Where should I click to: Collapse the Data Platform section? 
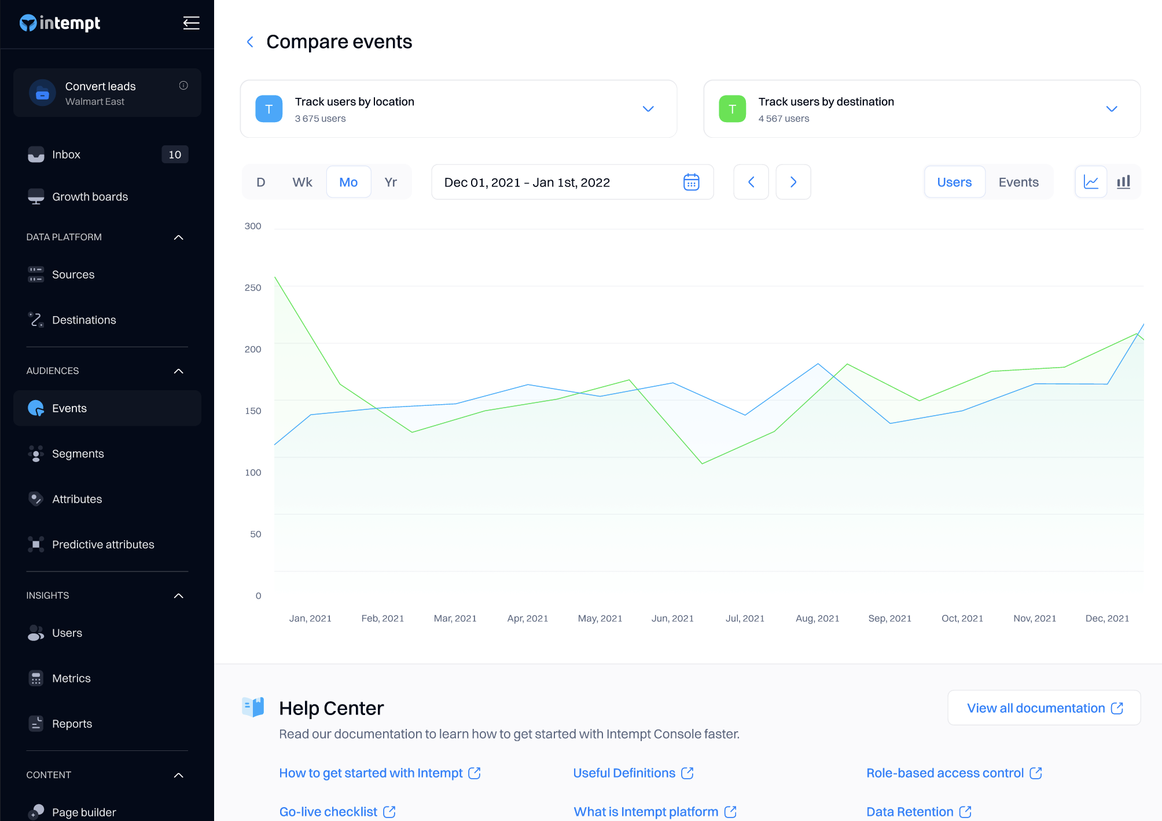(x=179, y=237)
